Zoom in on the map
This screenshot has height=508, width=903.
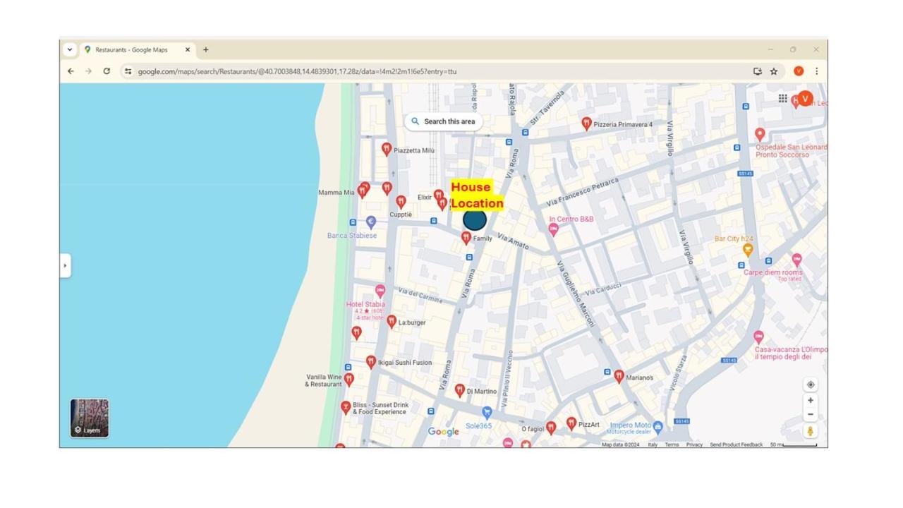point(811,400)
